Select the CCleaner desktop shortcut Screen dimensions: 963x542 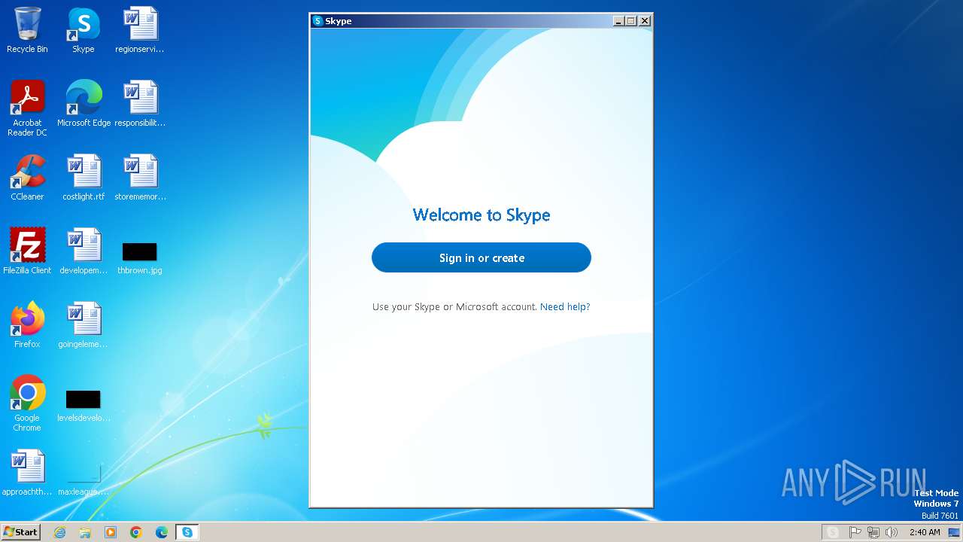27,178
